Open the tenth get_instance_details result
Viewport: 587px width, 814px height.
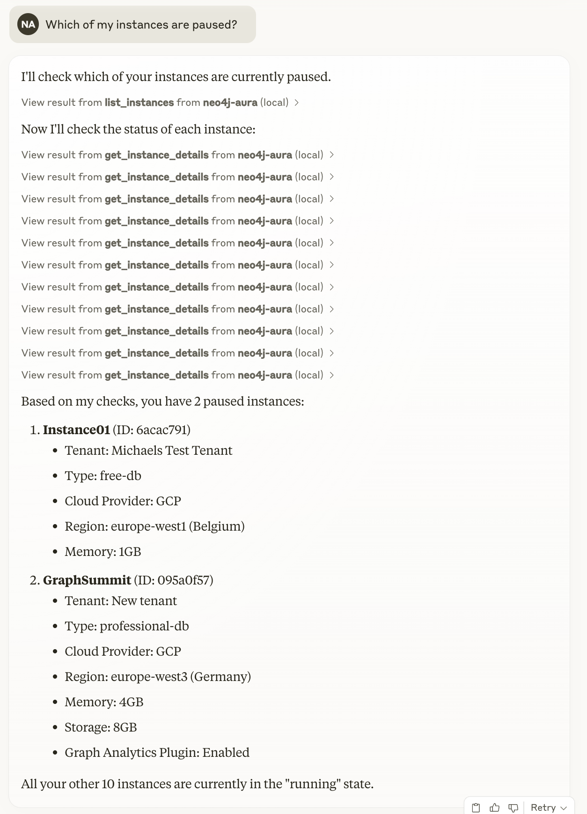[178, 353]
